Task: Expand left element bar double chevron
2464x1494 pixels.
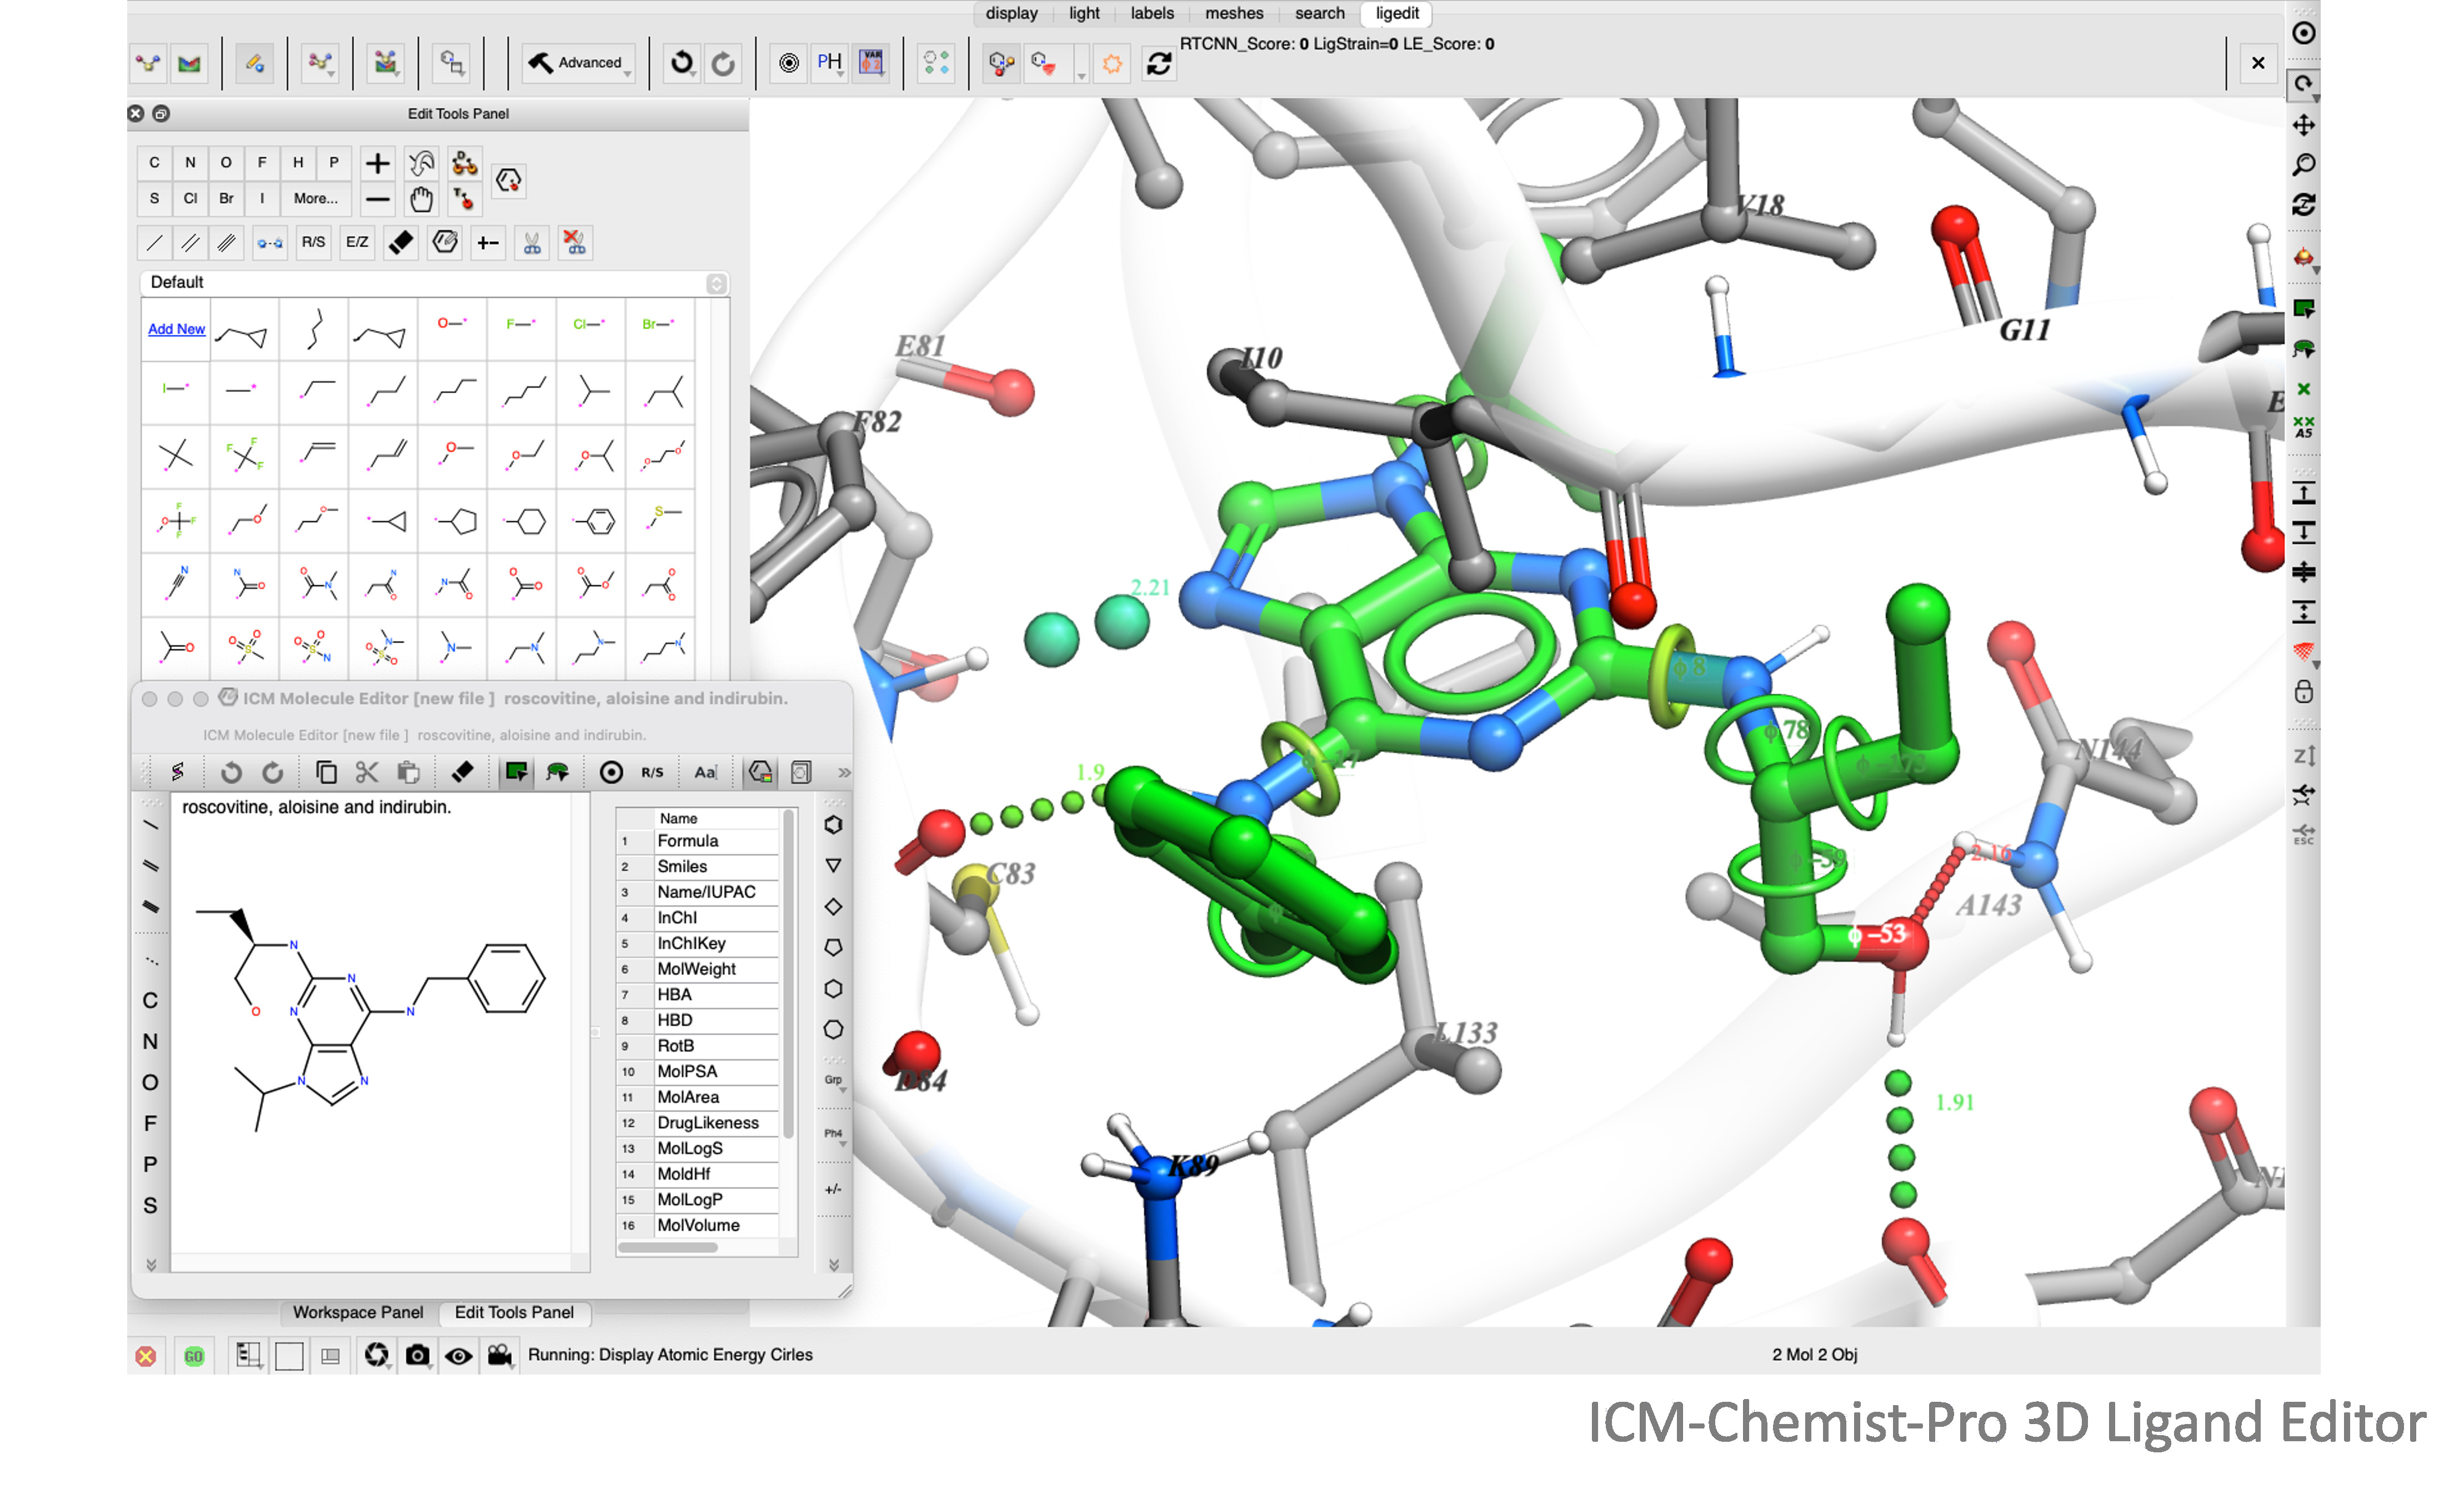Action: 151,1264
